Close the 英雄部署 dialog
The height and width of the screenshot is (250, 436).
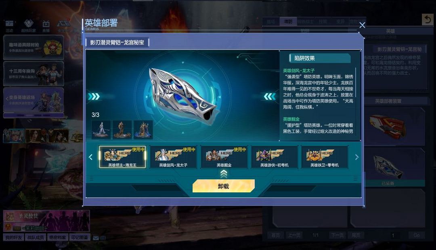362,25
